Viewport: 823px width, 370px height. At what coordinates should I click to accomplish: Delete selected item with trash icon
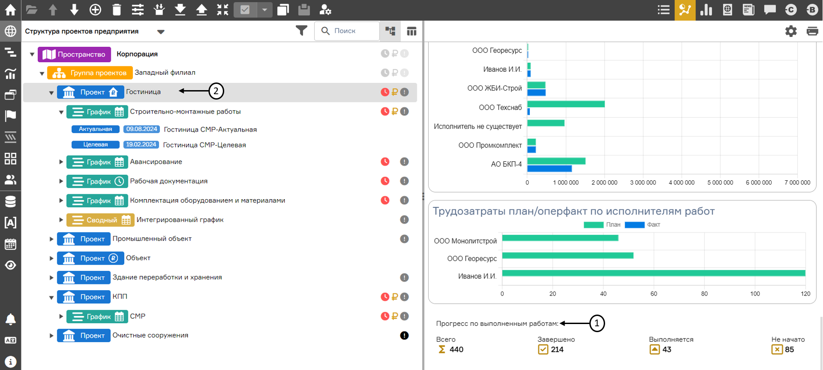117,9
